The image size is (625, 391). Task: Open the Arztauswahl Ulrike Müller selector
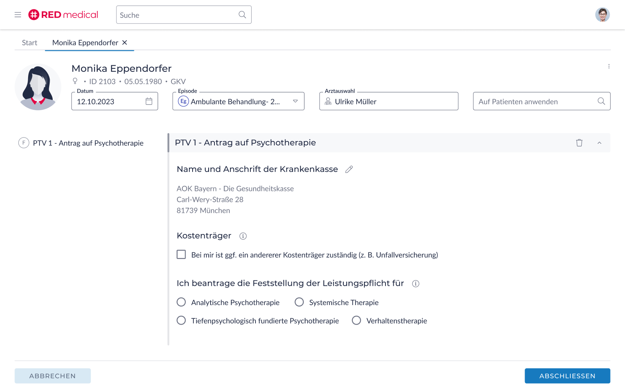[x=389, y=101]
